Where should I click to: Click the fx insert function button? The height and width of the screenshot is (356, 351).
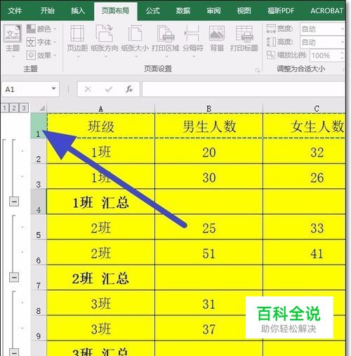(129, 89)
